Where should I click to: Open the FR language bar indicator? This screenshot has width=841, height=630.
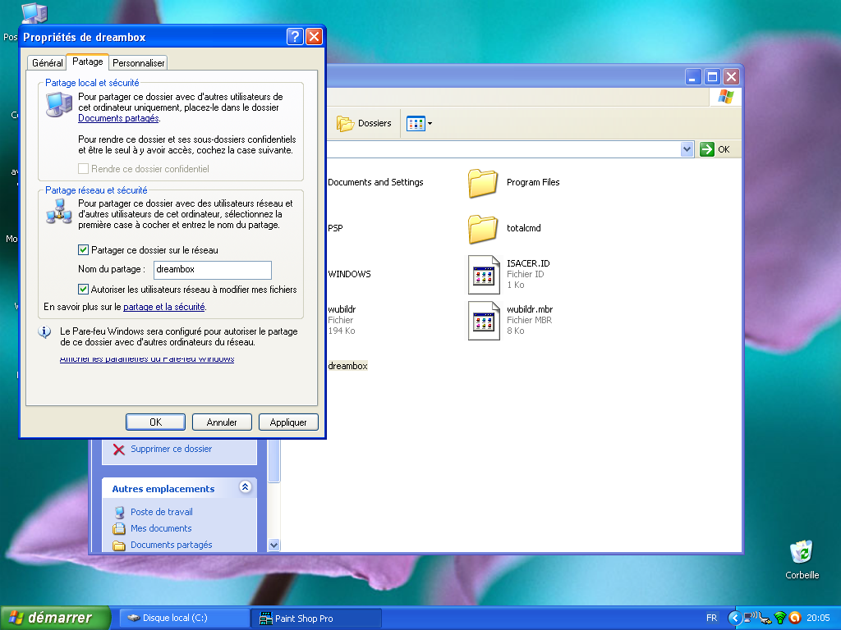tap(711, 618)
